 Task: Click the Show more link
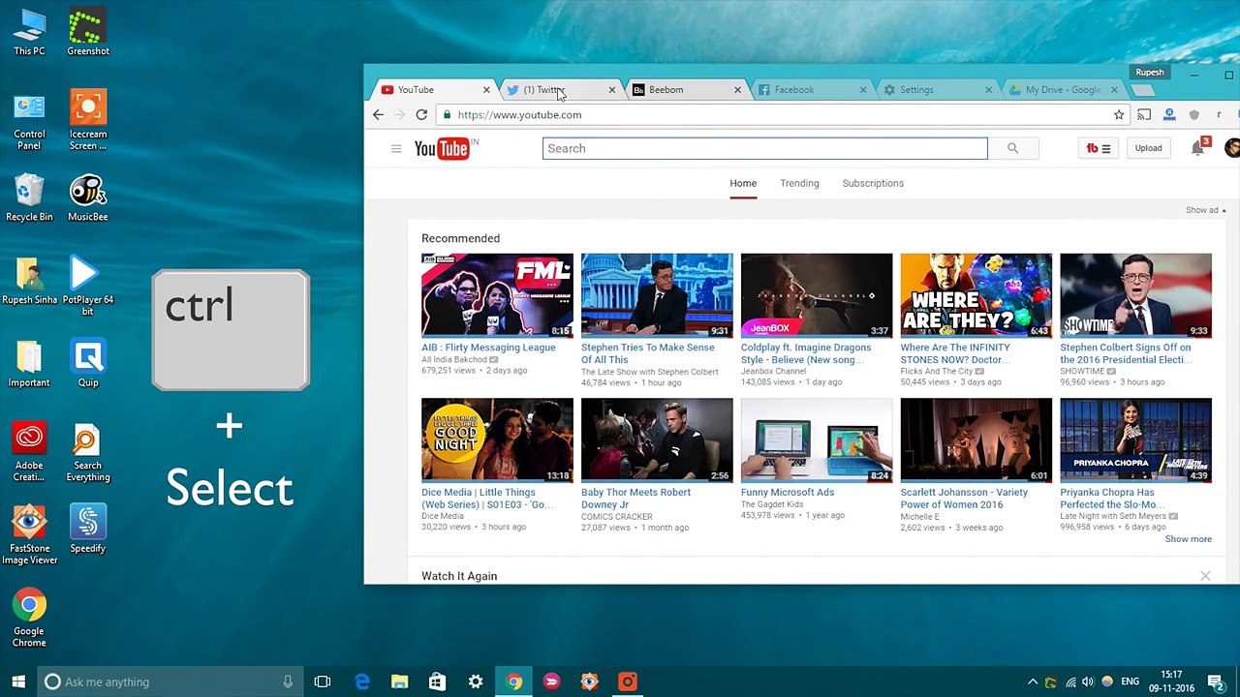(x=1188, y=539)
